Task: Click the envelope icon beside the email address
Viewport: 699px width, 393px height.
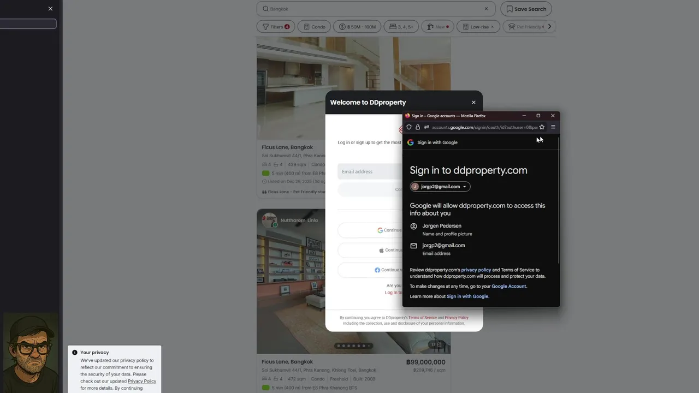Action: point(413,246)
